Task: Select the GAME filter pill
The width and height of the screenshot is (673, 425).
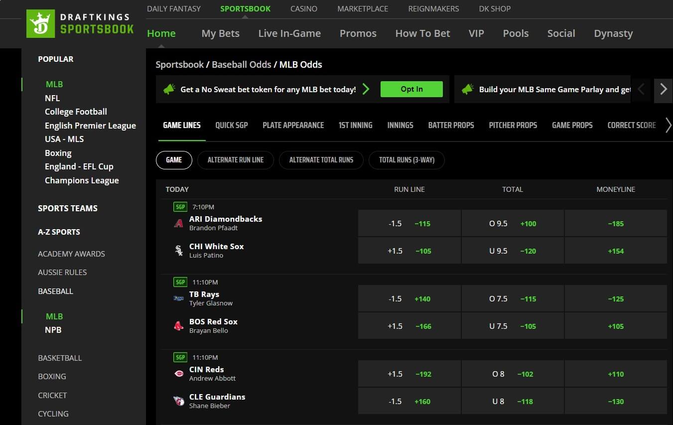Action: tap(174, 160)
